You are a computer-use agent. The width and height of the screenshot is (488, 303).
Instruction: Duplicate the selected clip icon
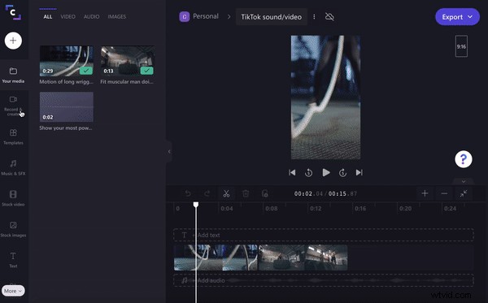click(265, 193)
